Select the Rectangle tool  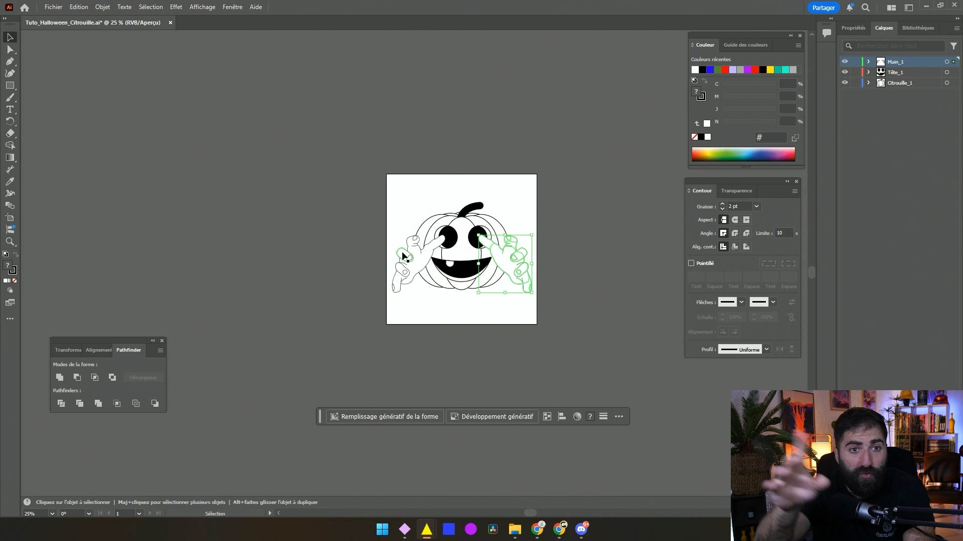tap(10, 85)
